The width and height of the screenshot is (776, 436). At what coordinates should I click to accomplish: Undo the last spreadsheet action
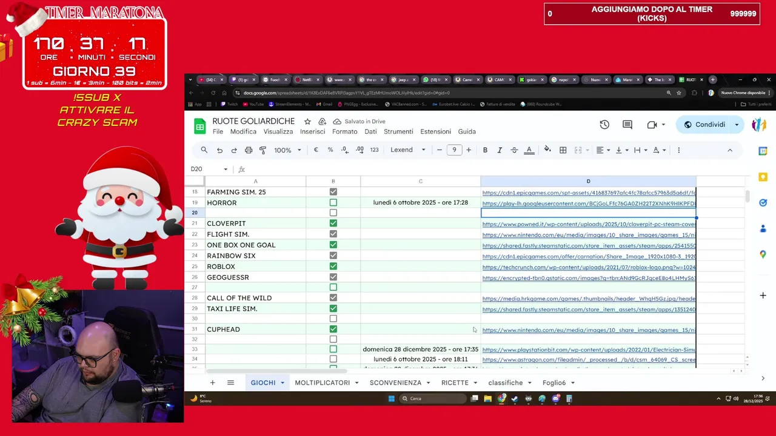coord(219,150)
